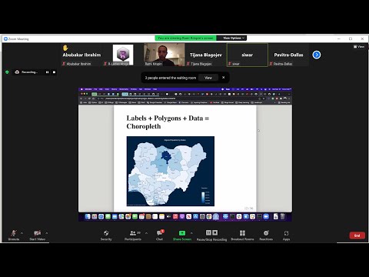Click the App Store icon in the shared Dock

[x=195, y=216]
